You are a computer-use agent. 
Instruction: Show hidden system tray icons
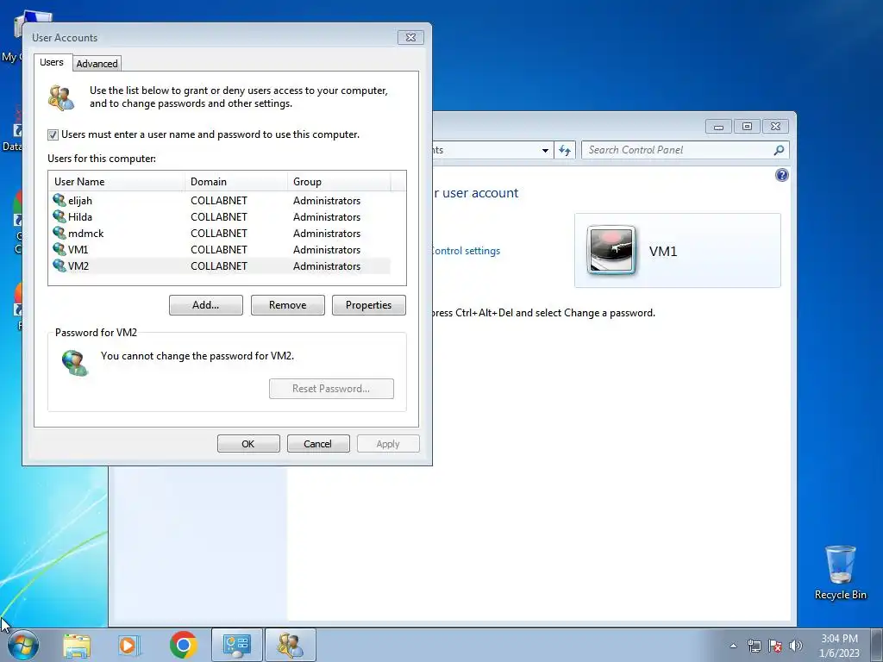(x=733, y=646)
